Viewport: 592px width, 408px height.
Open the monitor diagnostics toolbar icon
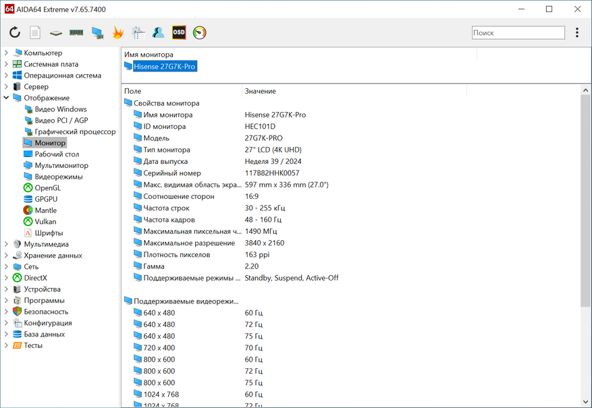(97, 33)
